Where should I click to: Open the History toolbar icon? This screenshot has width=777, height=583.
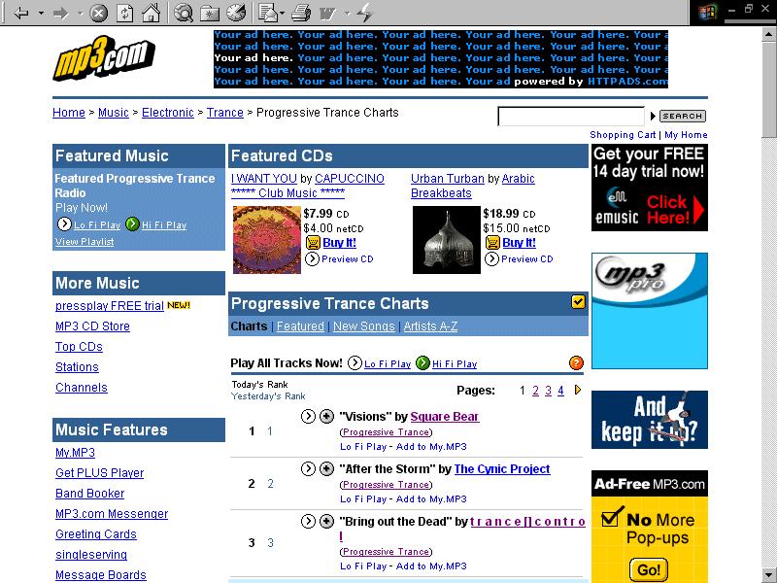(236, 13)
